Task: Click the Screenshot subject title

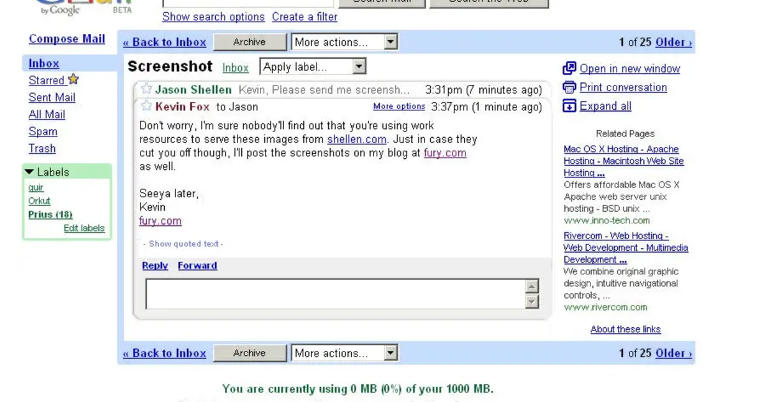Action: (170, 66)
